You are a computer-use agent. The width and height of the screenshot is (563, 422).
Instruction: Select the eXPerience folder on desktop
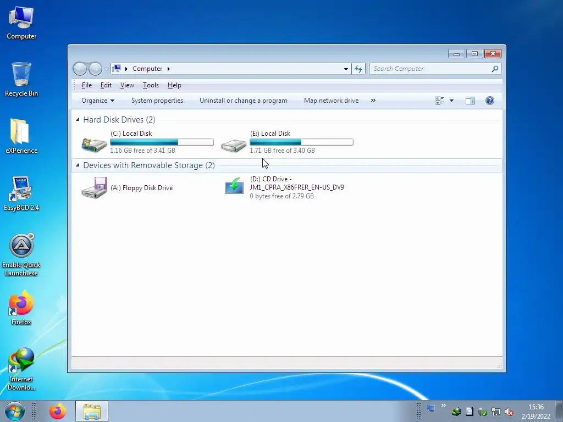pyautogui.click(x=21, y=136)
